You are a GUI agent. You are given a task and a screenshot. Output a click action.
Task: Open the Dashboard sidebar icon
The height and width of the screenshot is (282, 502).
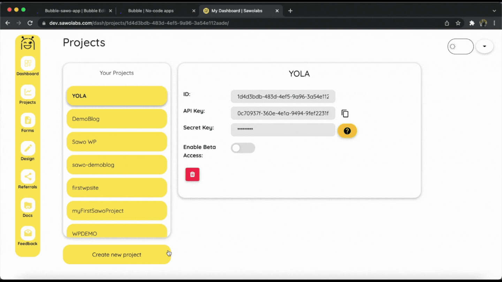pos(28,63)
